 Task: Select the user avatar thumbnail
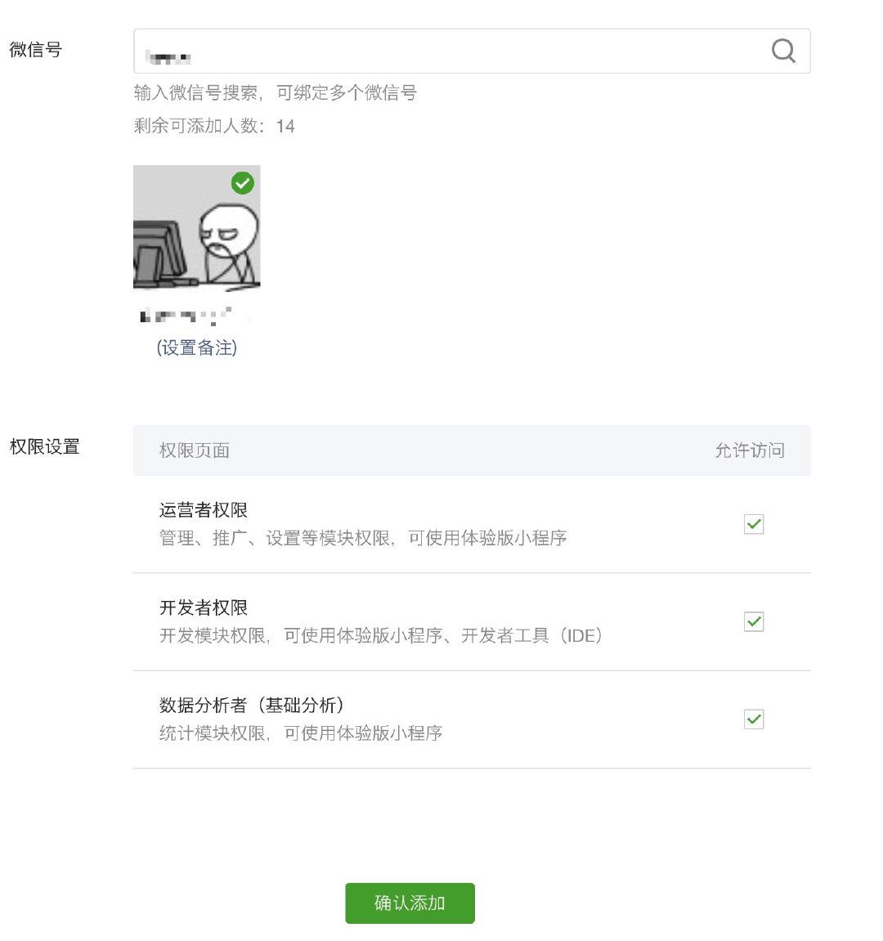coord(196,229)
